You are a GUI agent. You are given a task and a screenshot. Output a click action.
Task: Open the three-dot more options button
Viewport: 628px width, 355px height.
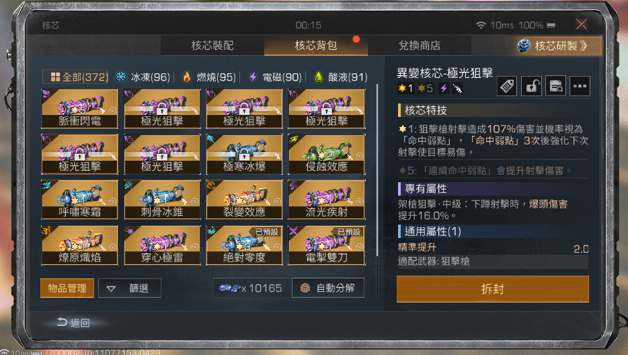click(580, 86)
